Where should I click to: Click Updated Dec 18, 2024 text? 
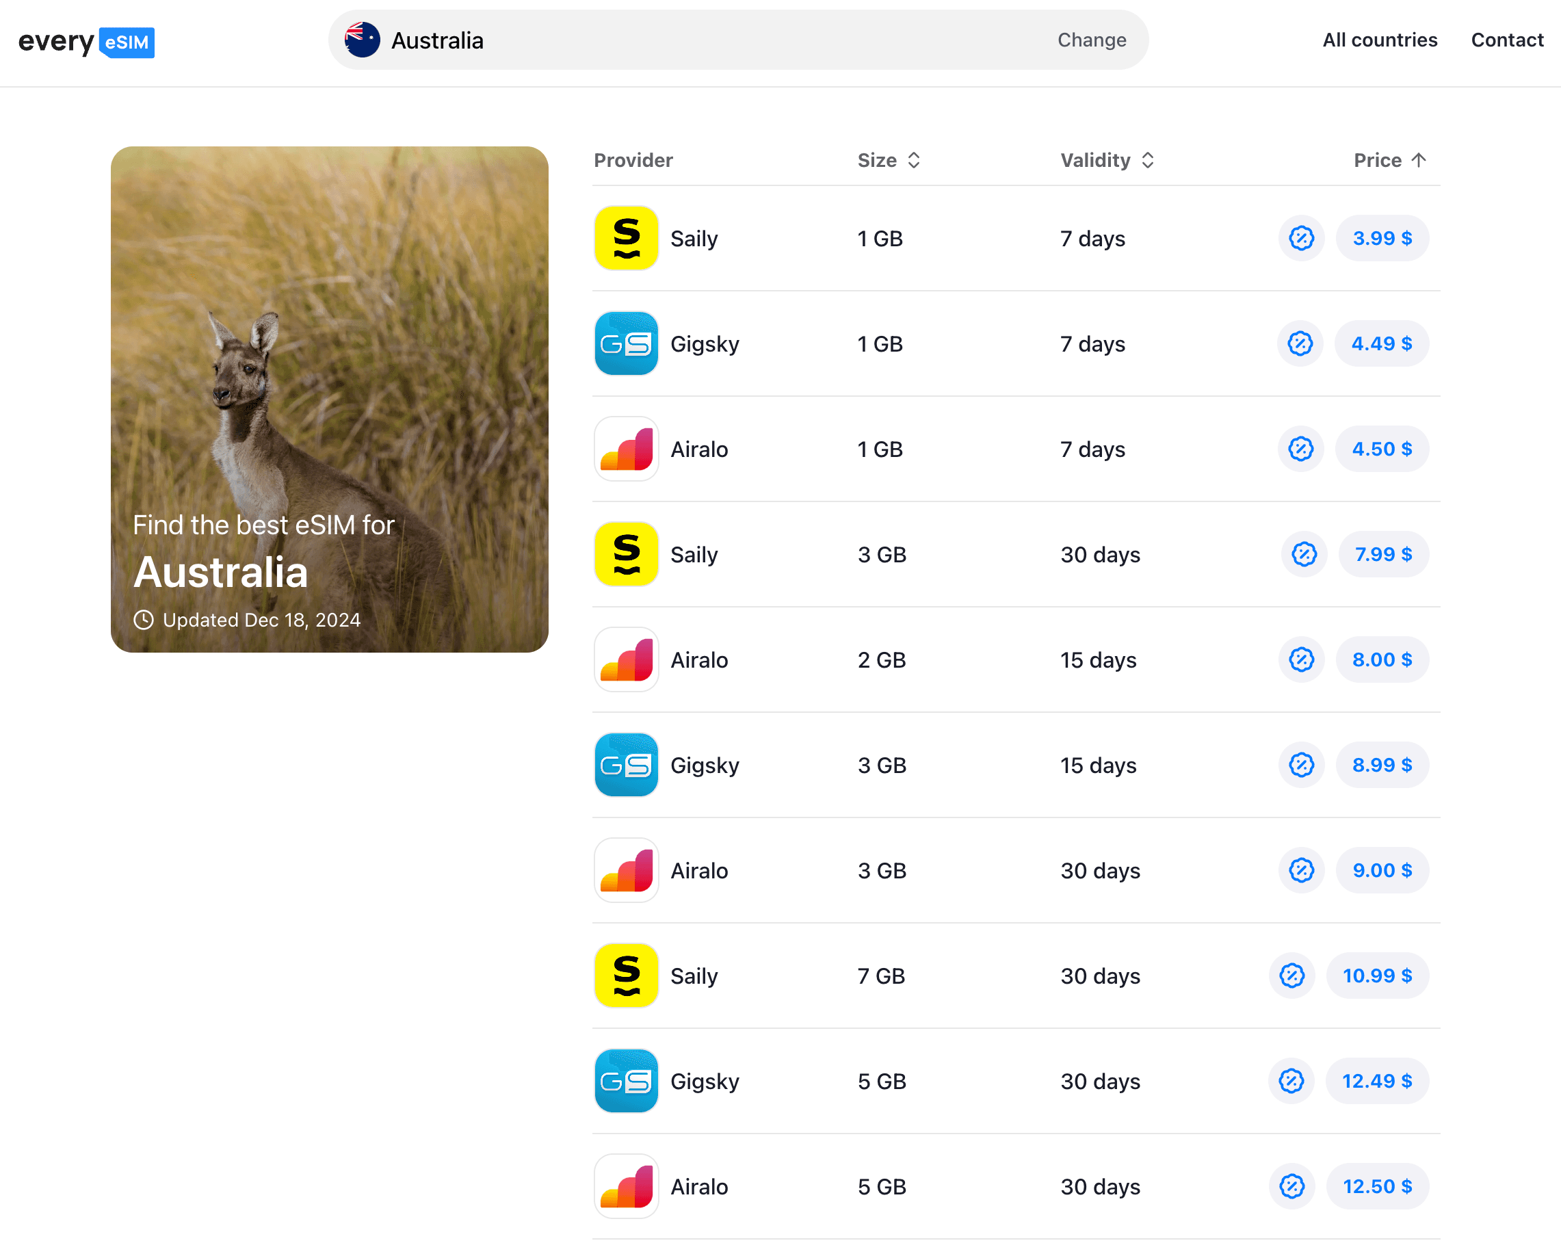(261, 620)
